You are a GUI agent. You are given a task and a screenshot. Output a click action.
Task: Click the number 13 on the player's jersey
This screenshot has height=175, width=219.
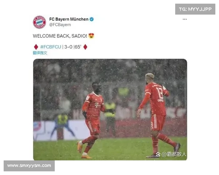[160, 93]
